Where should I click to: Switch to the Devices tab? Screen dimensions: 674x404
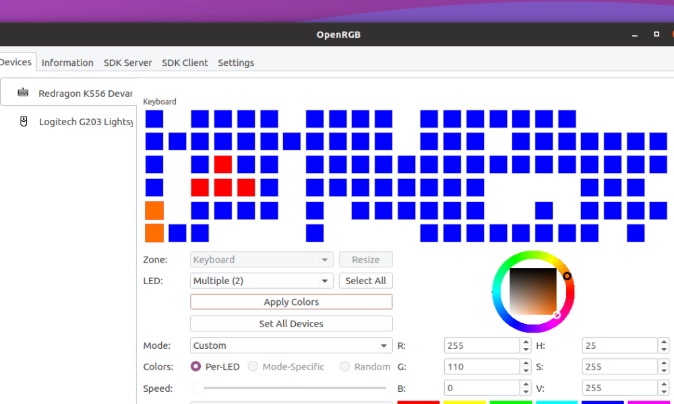tap(16, 62)
